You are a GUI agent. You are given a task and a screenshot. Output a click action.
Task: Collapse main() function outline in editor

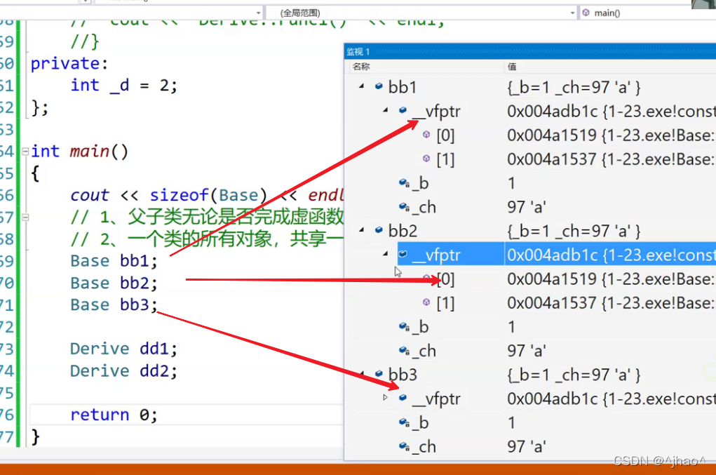coord(25,151)
